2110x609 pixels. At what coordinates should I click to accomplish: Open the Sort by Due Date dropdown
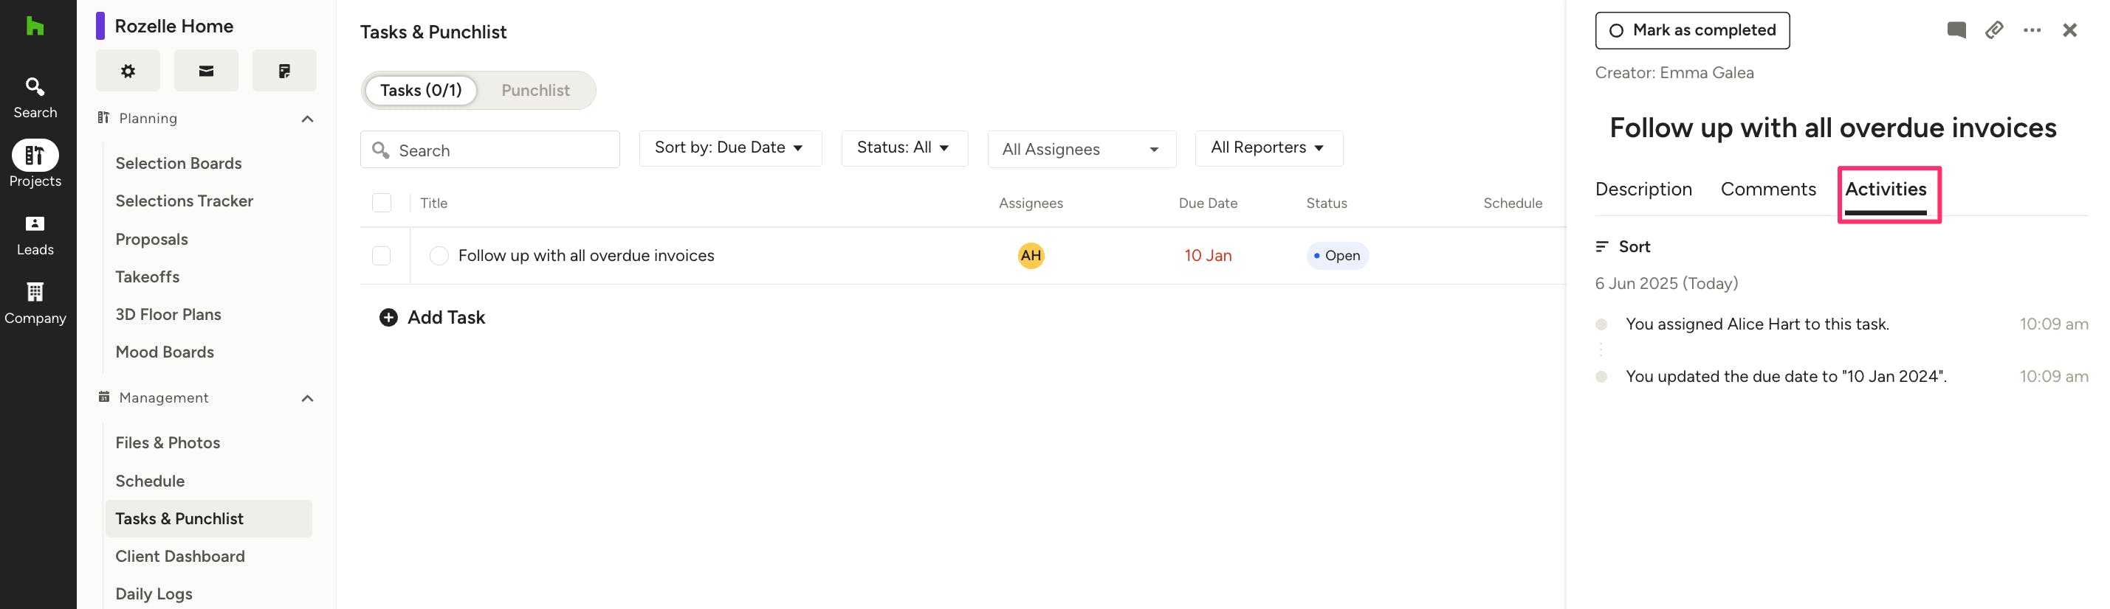[729, 148]
